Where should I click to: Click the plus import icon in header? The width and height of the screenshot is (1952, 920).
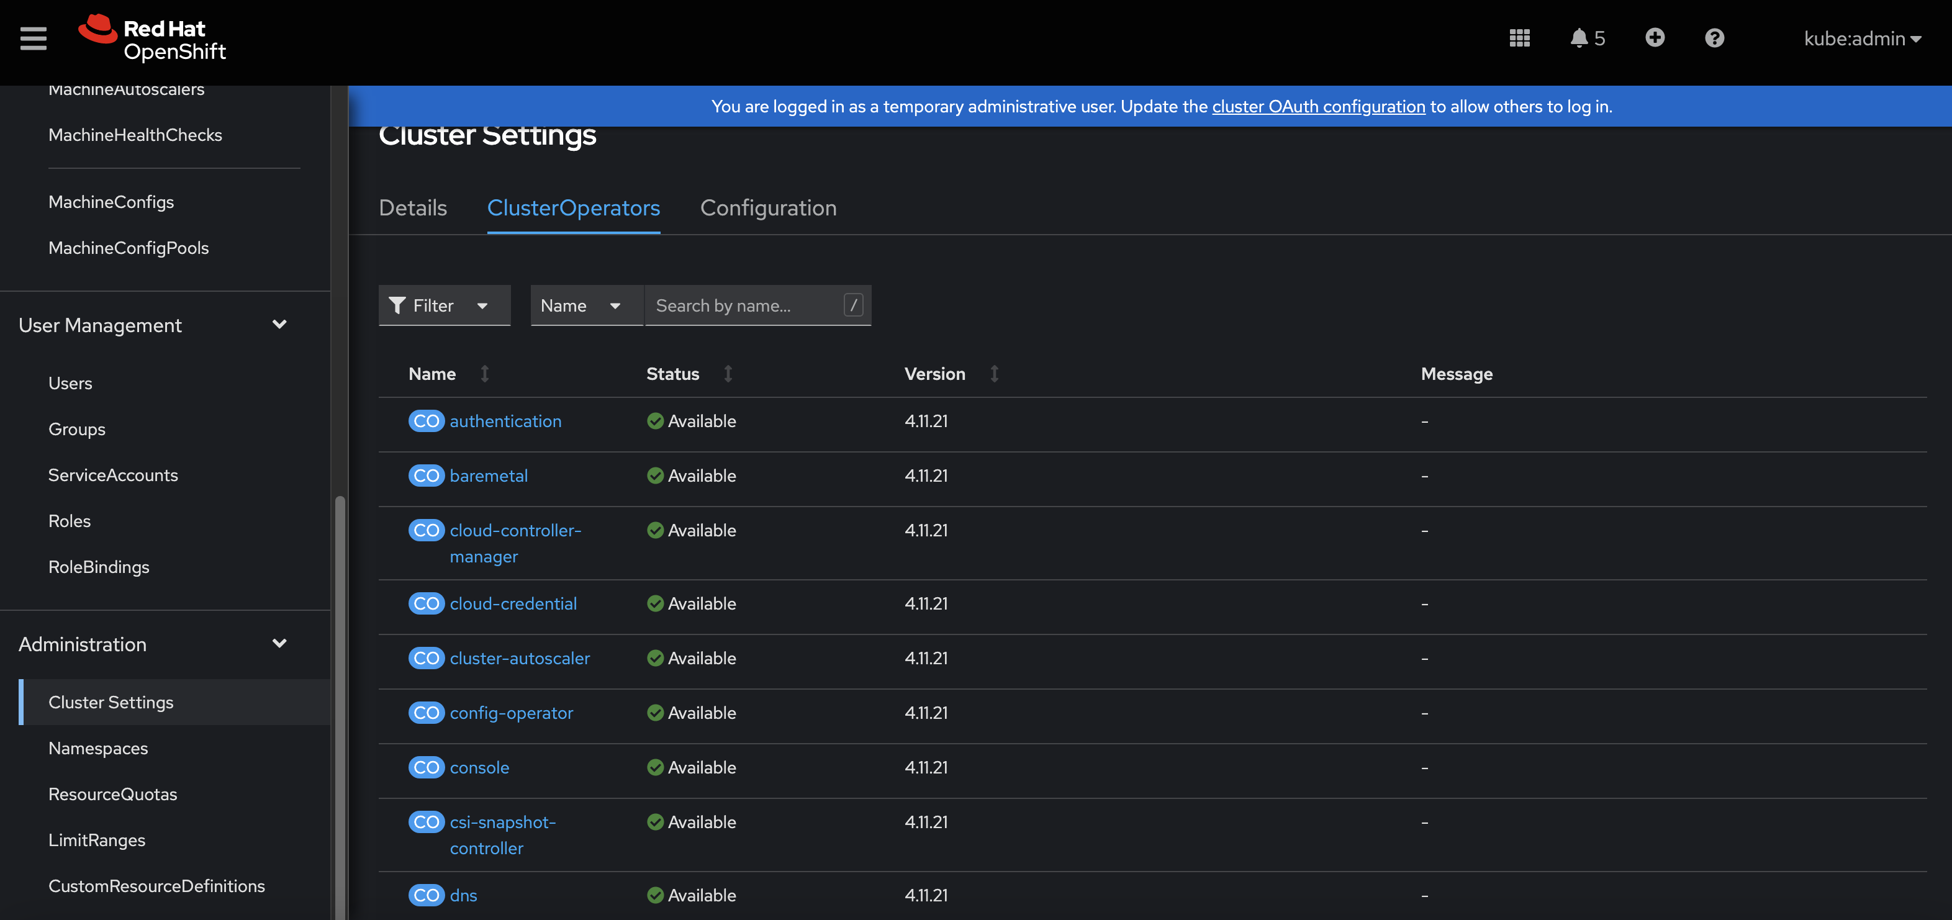tap(1655, 37)
